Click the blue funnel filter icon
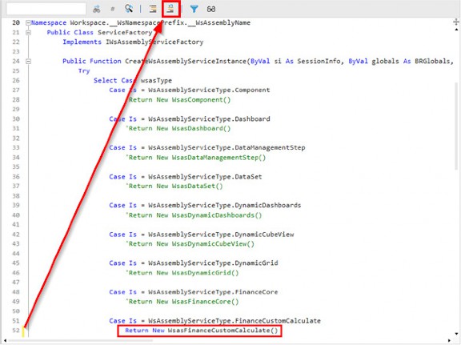Screen dimensions: 461x345 [194, 9]
